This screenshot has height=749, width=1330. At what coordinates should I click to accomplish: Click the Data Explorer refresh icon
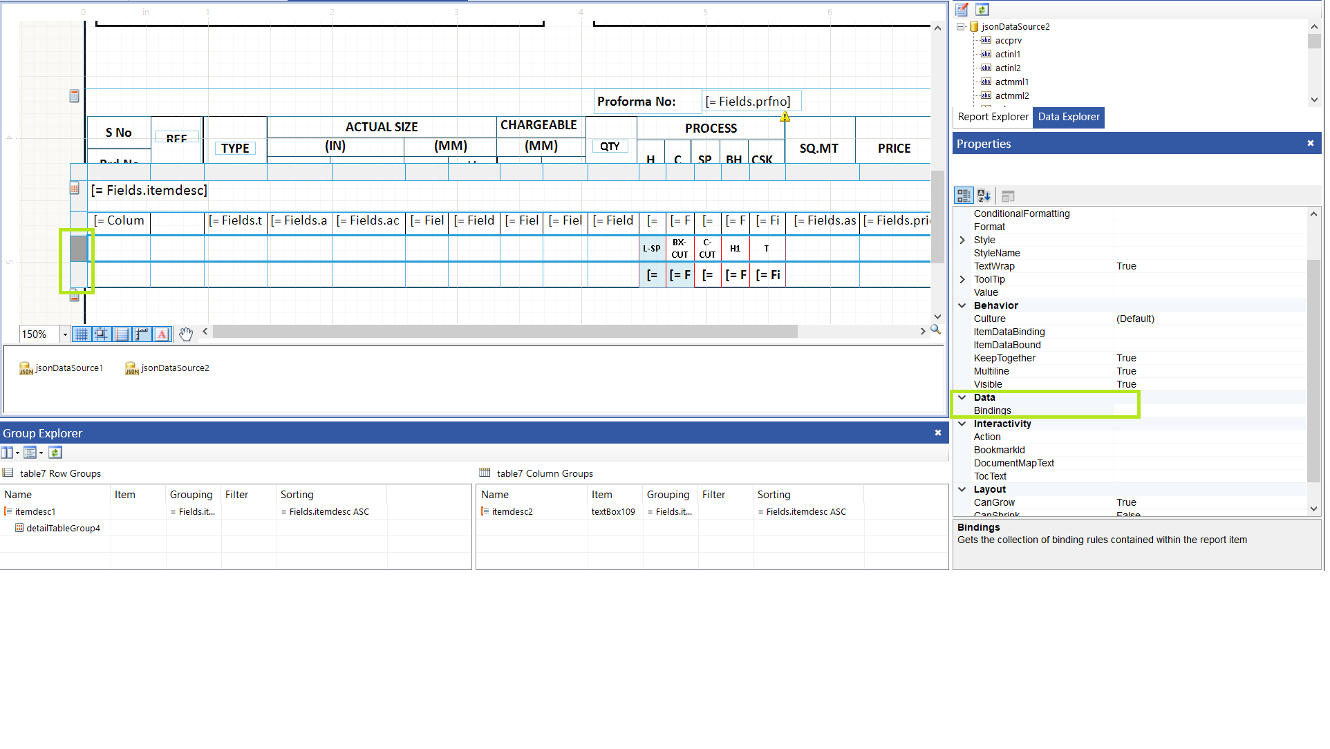point(982,10)
